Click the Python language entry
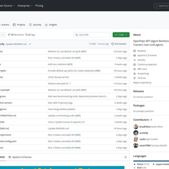Image resolution: width=169 pixels, height=169 pixels. pyautogui.click(x=142, y=164)
